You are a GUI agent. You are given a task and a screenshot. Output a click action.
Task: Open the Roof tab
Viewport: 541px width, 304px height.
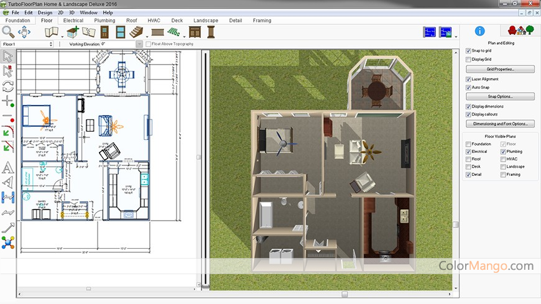[x=131, y=21]
